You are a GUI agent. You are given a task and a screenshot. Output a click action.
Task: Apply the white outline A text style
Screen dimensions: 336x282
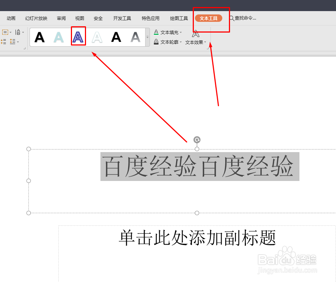[x=97, y=37]
